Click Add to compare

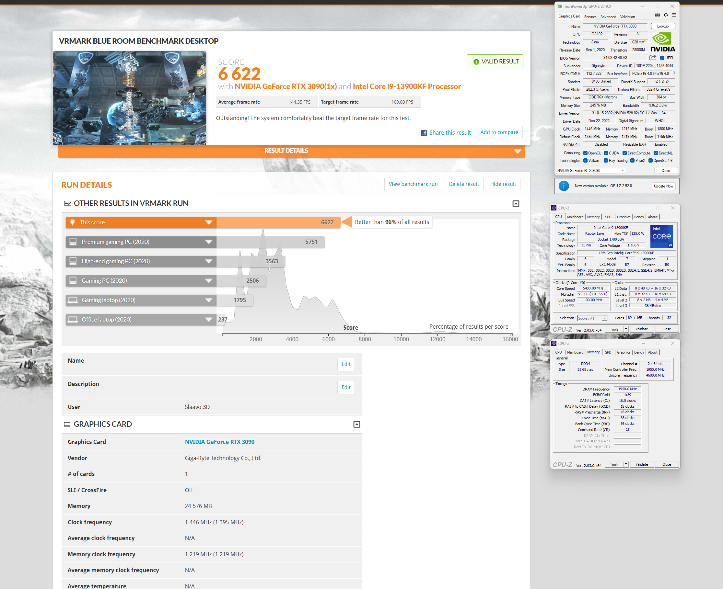(499, 132)
